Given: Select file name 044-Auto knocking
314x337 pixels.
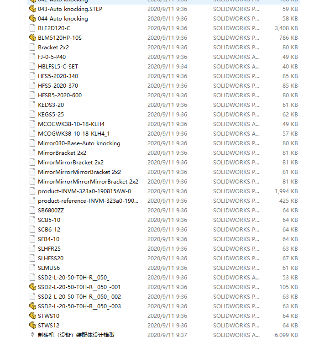Looking at the screenshot, I should coord(63,19).
